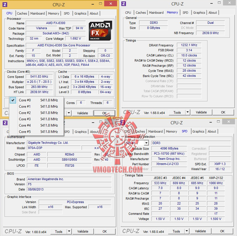Click Tools button in Memory window
This screenshot has width=237, height=236.
(177, 112)
